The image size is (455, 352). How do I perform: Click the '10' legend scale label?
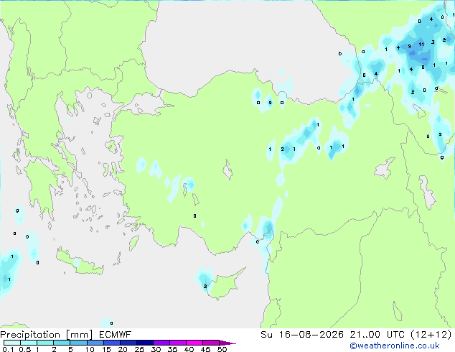point(90,349)
